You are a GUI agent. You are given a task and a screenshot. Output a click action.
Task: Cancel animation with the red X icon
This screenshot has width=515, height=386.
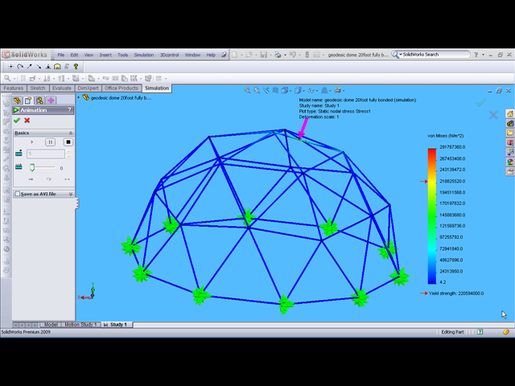(x=27, y=121)
